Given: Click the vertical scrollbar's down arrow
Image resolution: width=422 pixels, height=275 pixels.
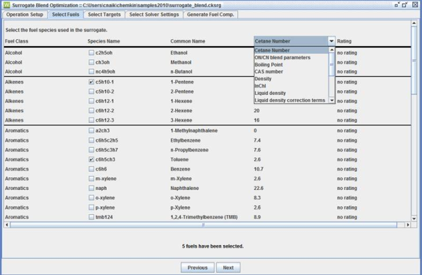Looking at the screenshot, I should 414,218.
